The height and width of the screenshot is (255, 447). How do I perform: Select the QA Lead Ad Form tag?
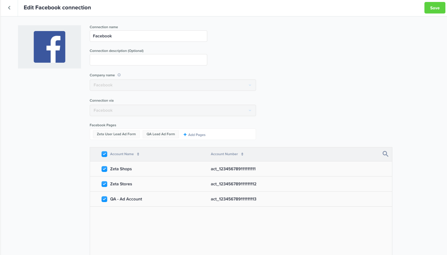[x=161, y=134]
